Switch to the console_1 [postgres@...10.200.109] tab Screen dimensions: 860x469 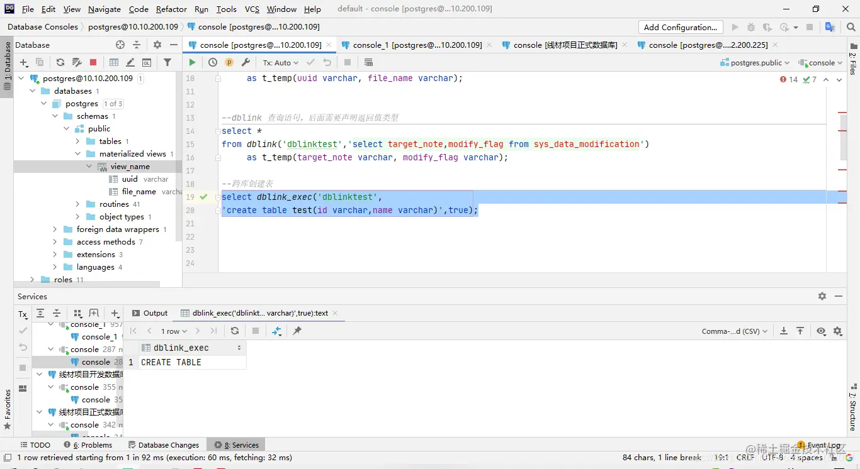417,45
